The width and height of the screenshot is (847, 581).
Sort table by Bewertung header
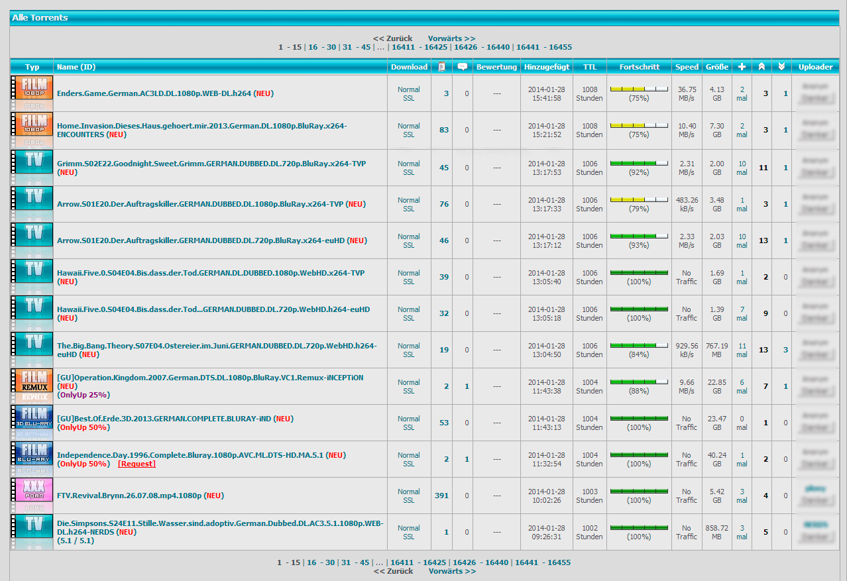coord(496,67)
